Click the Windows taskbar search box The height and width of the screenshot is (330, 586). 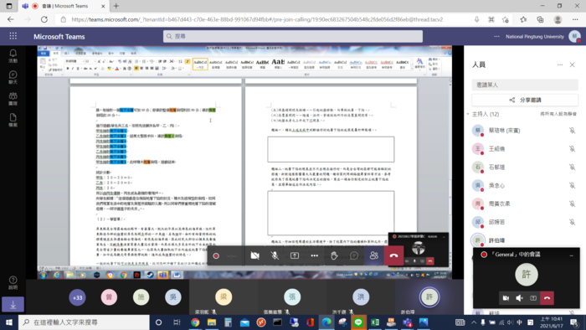pos(84,322)
